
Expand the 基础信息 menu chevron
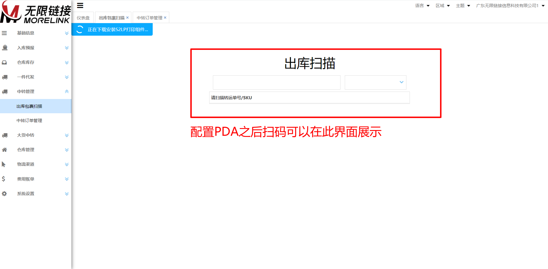(x=67, y=33)
